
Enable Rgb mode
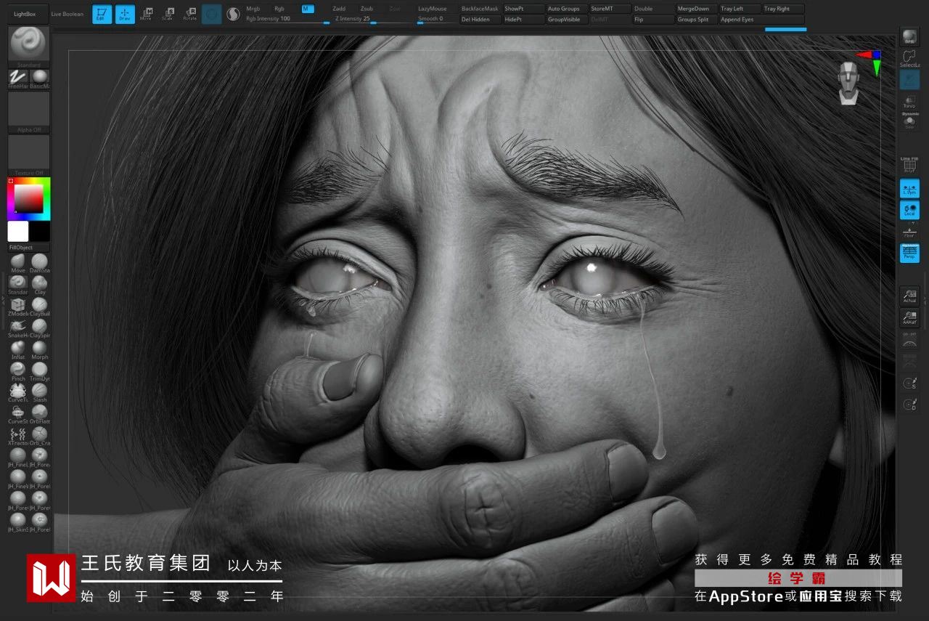coord(279,9)
